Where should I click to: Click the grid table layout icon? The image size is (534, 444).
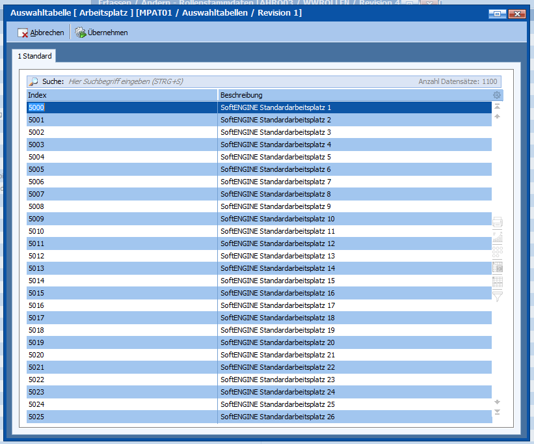coord(498,282)
